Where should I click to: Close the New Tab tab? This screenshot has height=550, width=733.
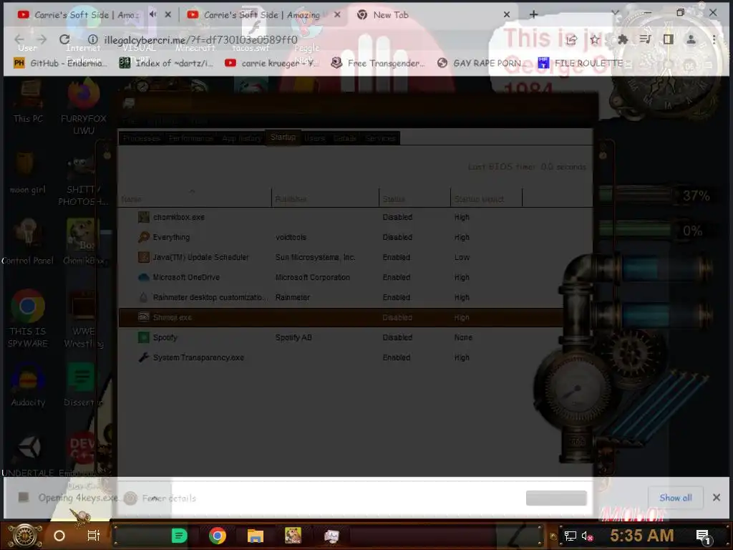(x=506, y=15)
